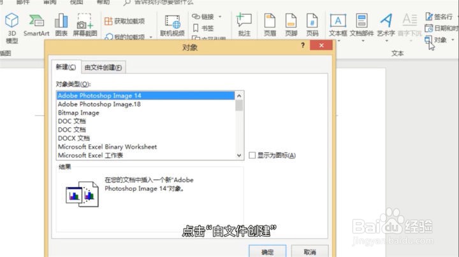Open the Help (帮助) ribbon tab
The width and height of the screenshot is (459, 257).
click(x=103, y=3)
